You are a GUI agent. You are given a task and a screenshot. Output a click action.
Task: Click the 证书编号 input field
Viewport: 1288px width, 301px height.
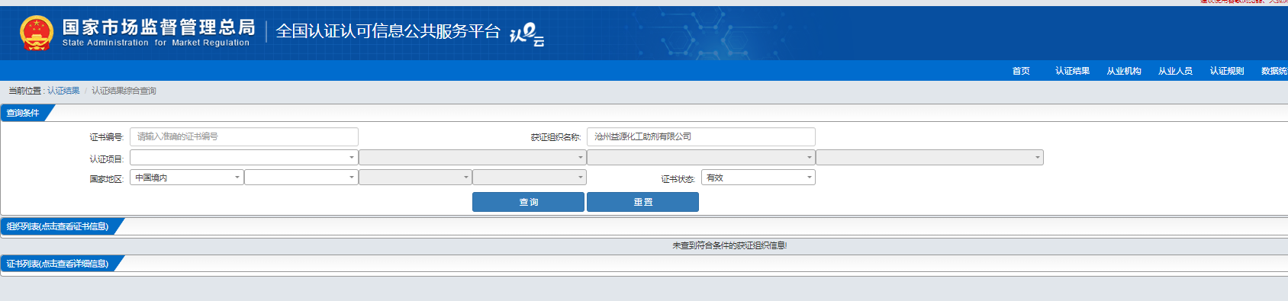tap(244, 136)
